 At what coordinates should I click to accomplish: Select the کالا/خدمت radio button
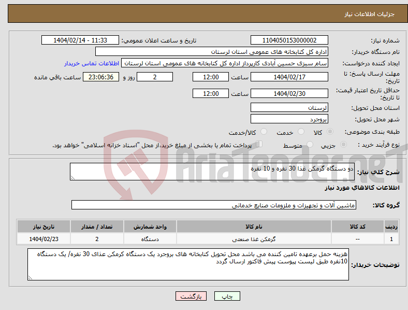click(x=264, y=132)
